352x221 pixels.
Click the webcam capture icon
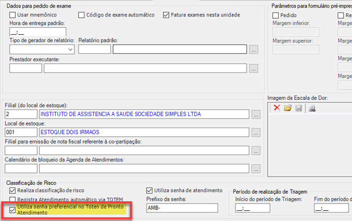pyautogui.click(x=312, y=108)
